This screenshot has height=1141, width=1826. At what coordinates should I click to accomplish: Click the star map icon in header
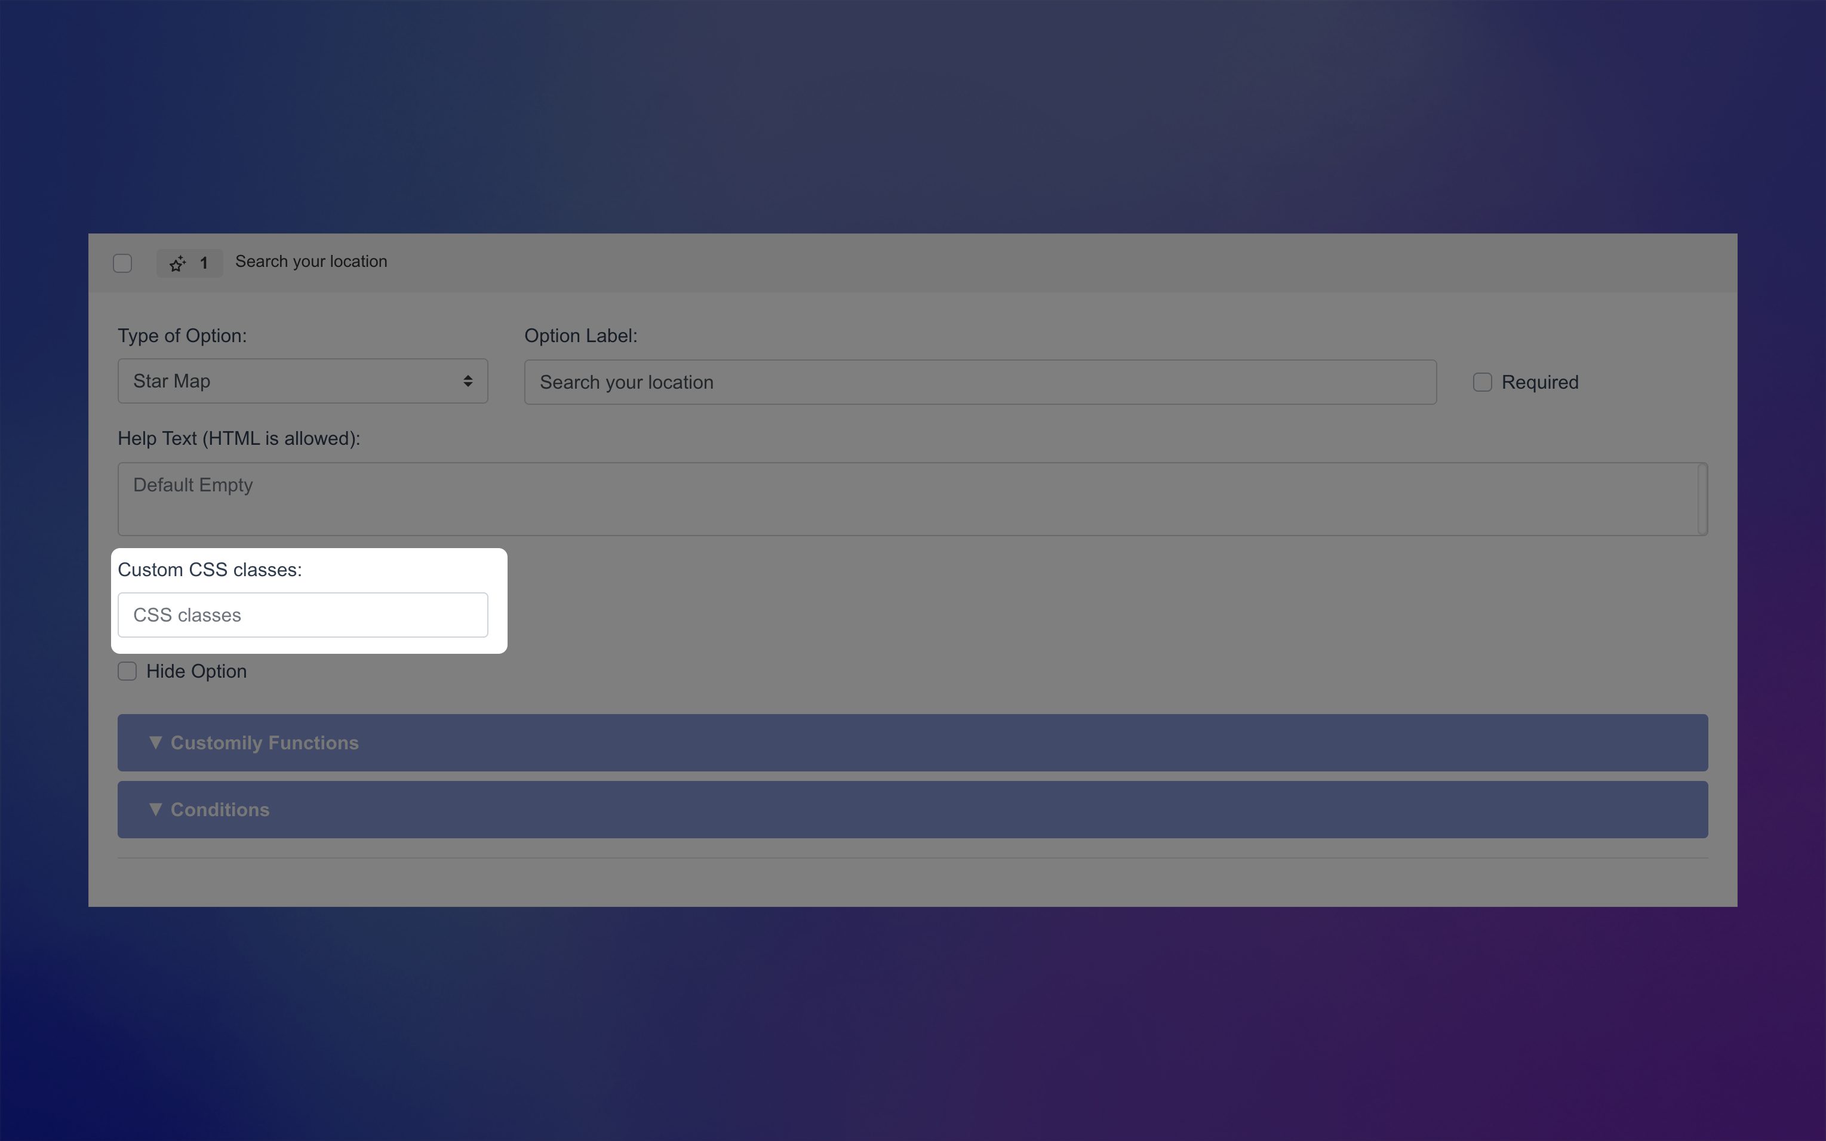[177, 263]
